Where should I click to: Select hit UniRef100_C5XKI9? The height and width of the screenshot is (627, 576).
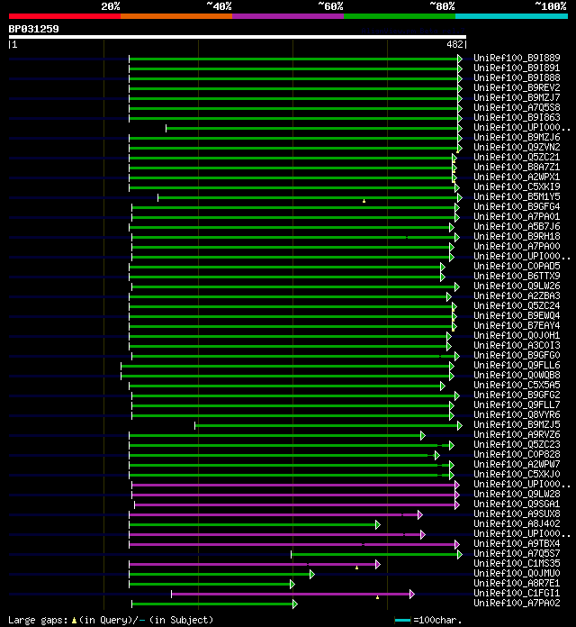517,186
